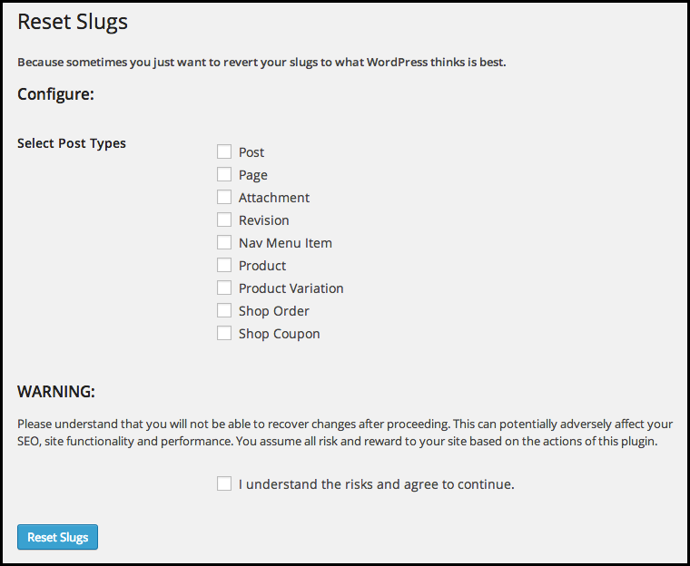Click the 'I understand the risks' label text
Screen dimensions: 690x566
click(x=377, y=484)
